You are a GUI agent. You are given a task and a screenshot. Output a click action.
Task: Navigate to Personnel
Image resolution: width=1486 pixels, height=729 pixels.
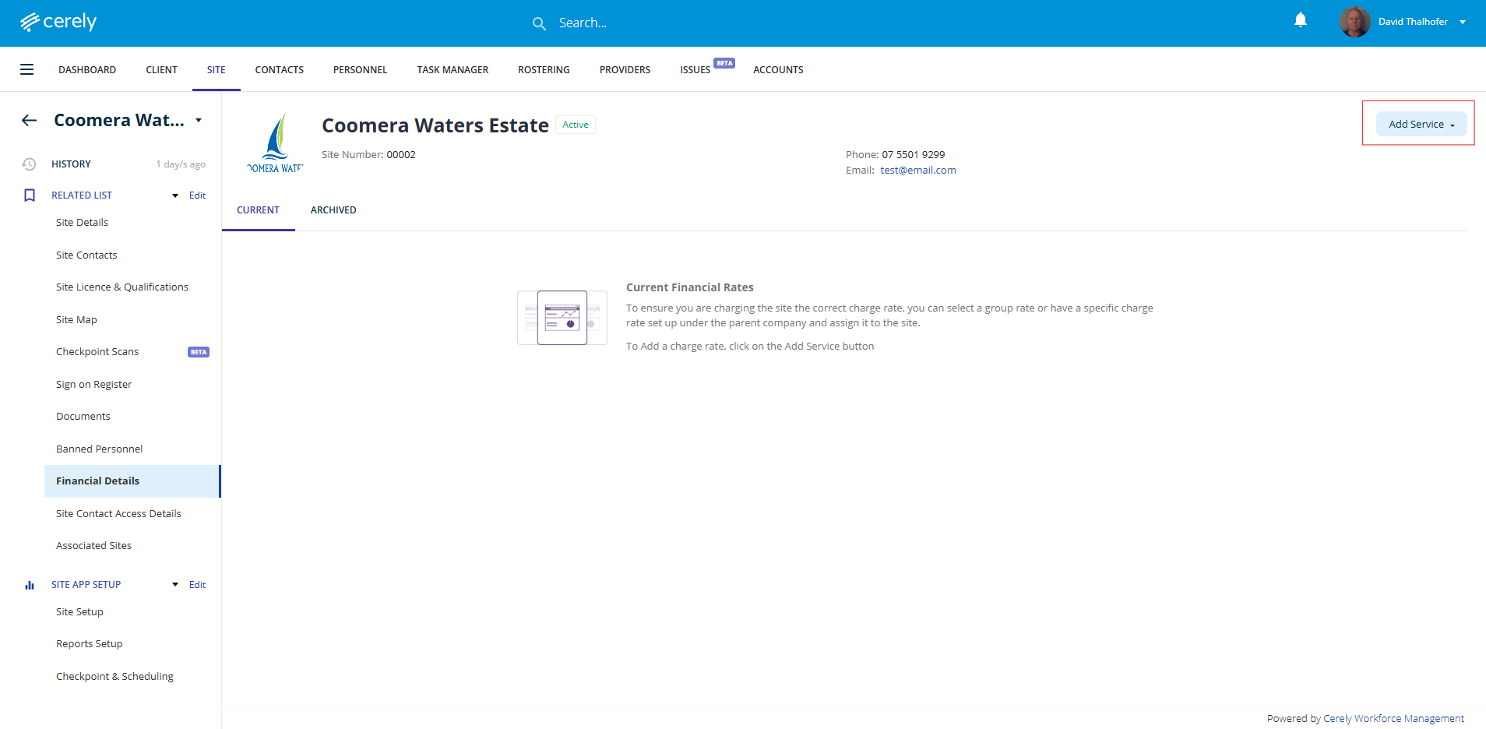[361, 69]
